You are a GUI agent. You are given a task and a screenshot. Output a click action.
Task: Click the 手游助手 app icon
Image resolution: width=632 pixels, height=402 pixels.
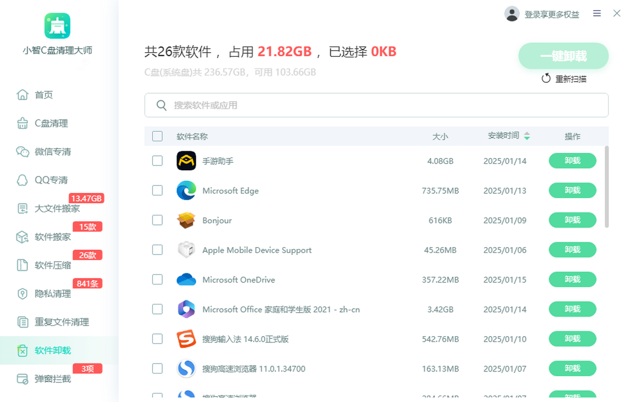point(186,161)
